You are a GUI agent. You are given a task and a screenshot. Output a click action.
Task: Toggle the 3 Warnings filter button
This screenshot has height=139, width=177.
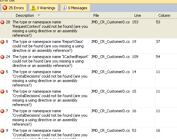pyautogui.click(x=43, y=8)
